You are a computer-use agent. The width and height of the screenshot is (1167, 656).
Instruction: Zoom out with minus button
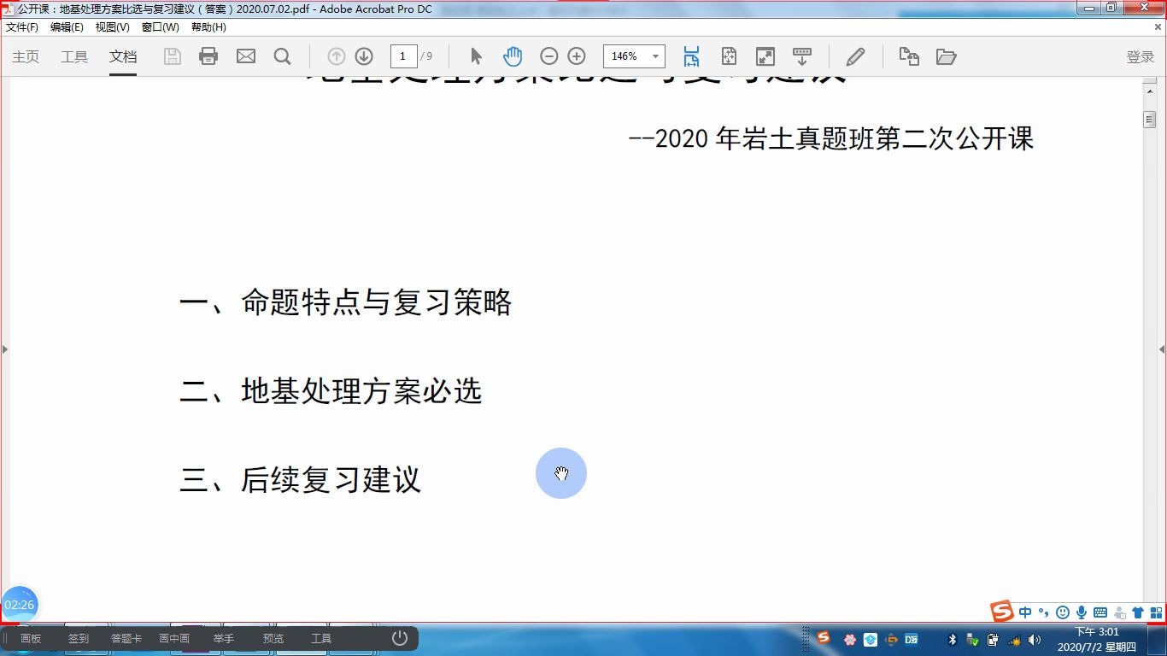[x=549, y=56]
